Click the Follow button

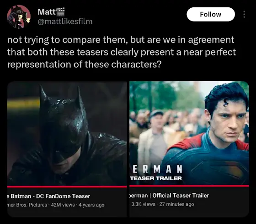211,14
